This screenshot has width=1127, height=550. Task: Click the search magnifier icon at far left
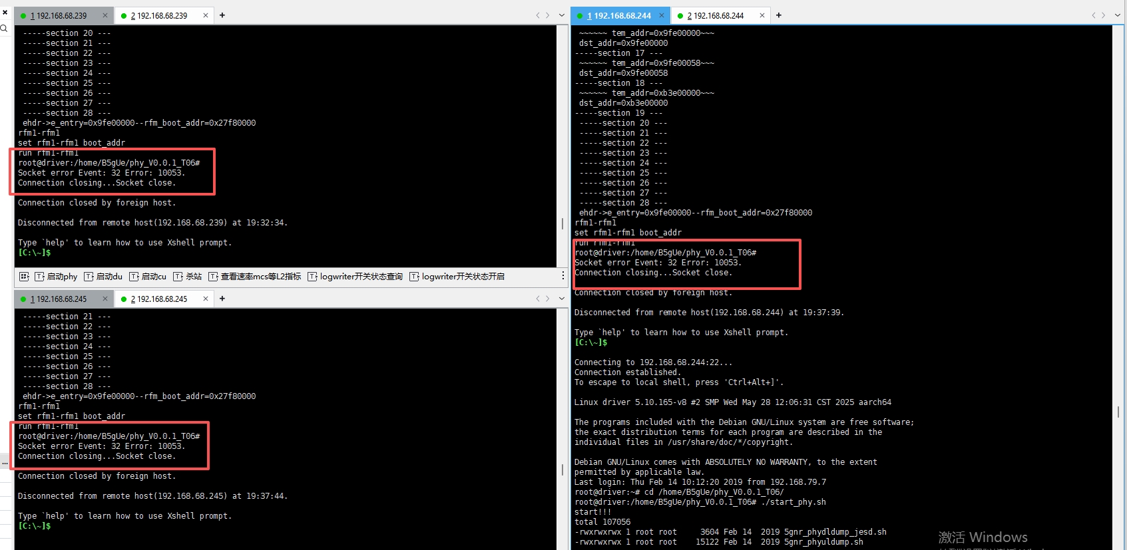(4, 29)
